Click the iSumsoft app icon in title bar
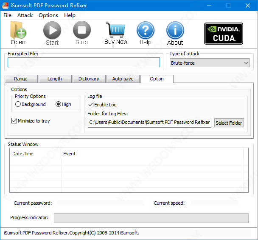258x240 pixels. click(x=6, y=6)
